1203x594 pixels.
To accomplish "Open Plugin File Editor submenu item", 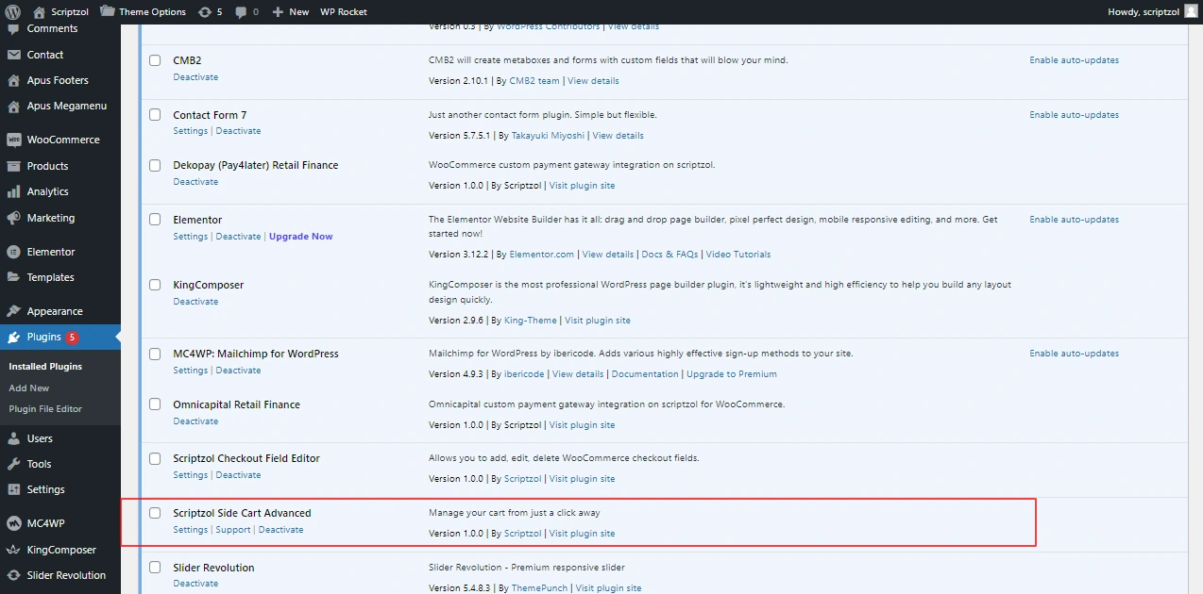I will coord(45,409).
